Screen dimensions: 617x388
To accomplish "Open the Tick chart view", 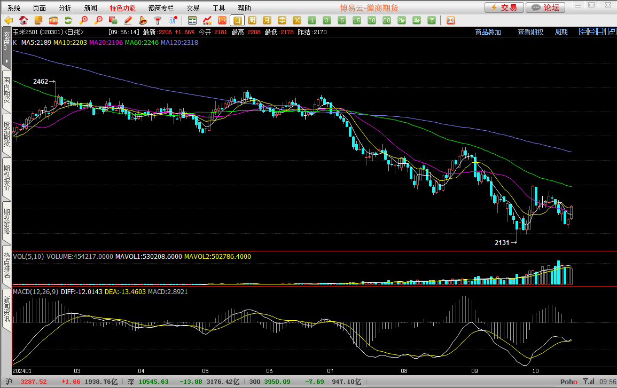I will point(222,20).
